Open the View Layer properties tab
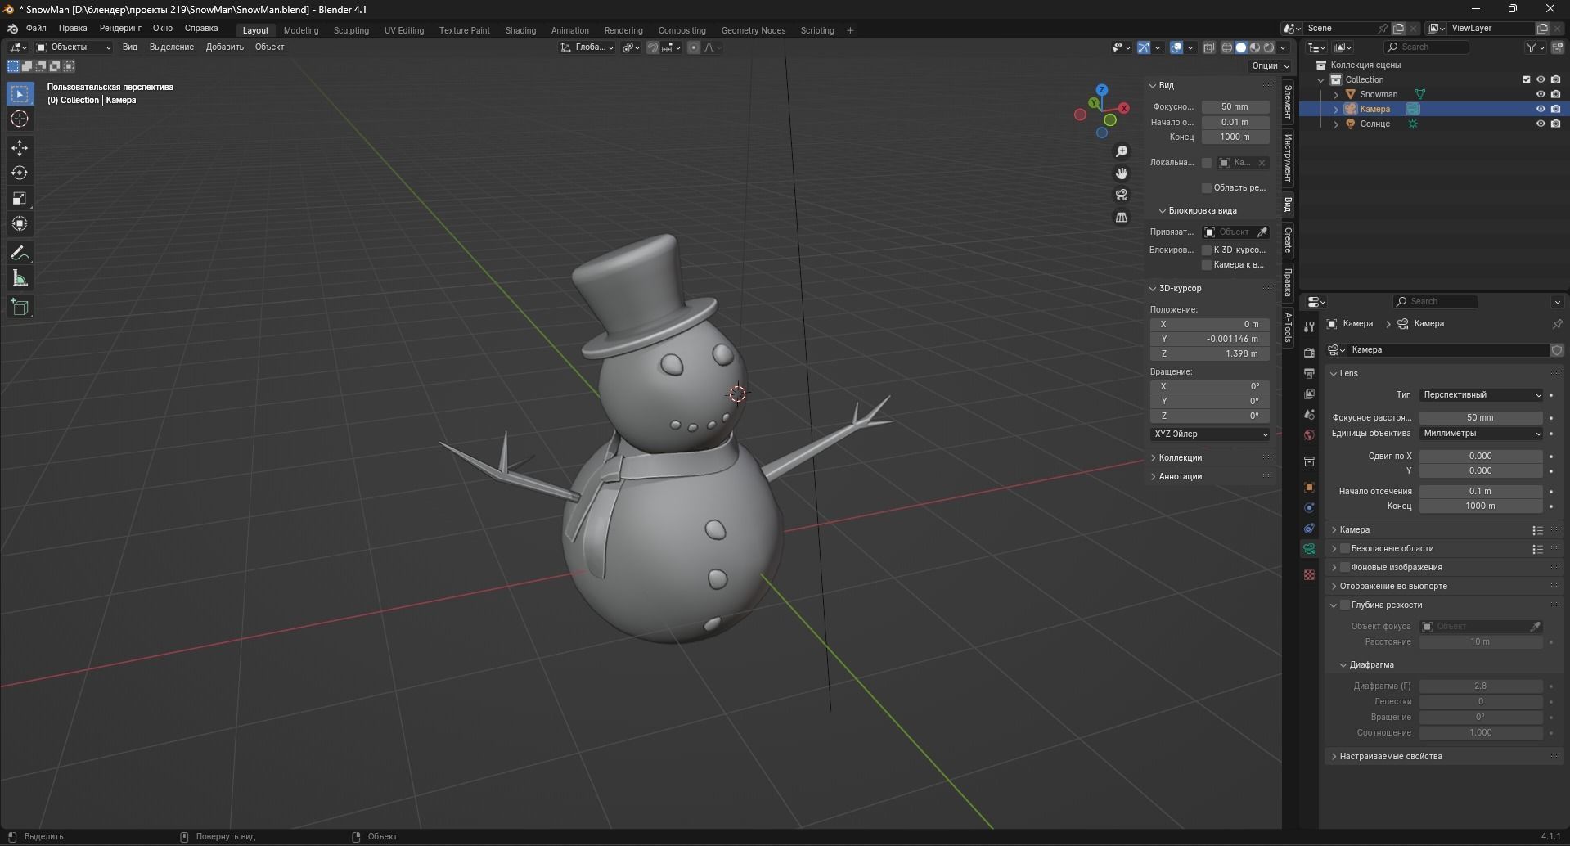Image resolution: width=1570 pixels, height=846 pixels. [x=1309, y=394]
